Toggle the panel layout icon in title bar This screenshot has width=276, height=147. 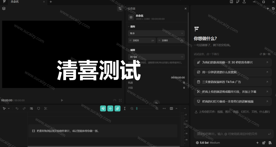click(x=232, y=2)
